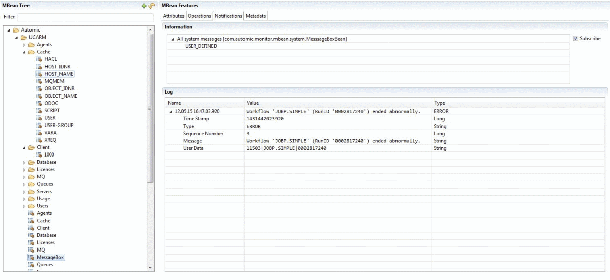This screenshot has height=280, width=610.
Task: Click the MBean tree vertical scrollbar
Action: pos(150,108)
